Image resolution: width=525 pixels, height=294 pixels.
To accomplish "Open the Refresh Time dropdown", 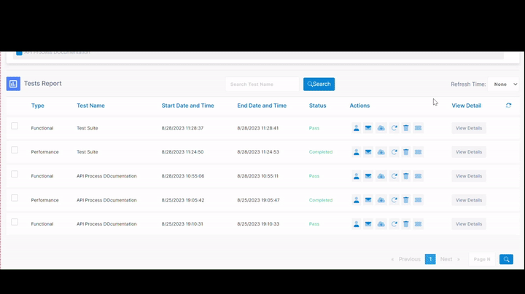I will coord(504,84).
